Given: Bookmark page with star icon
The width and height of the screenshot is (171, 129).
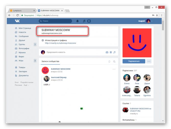Looking at the screenshot, I should pos(157,15).
